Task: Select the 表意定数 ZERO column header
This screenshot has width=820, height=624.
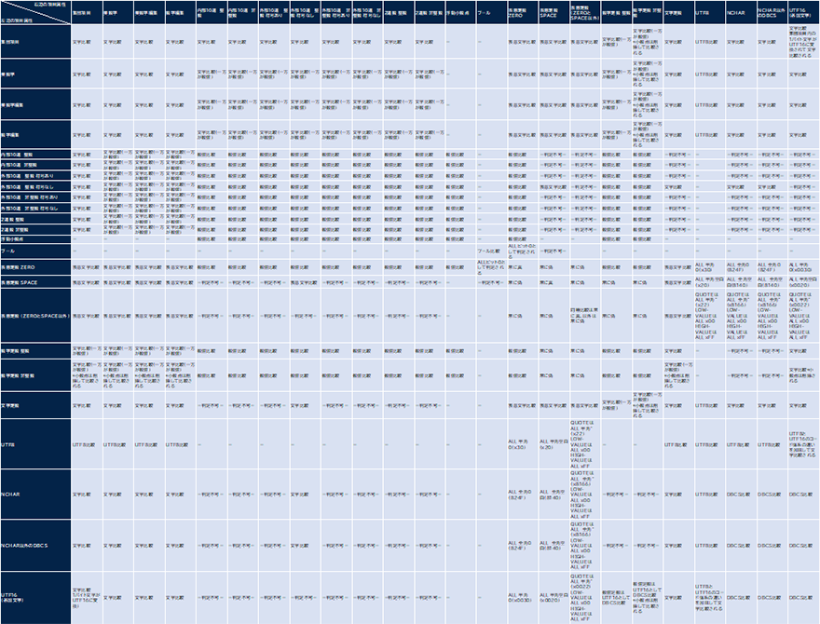Action: (521, 13)
